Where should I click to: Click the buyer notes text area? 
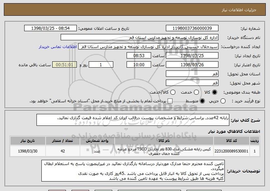133,171
